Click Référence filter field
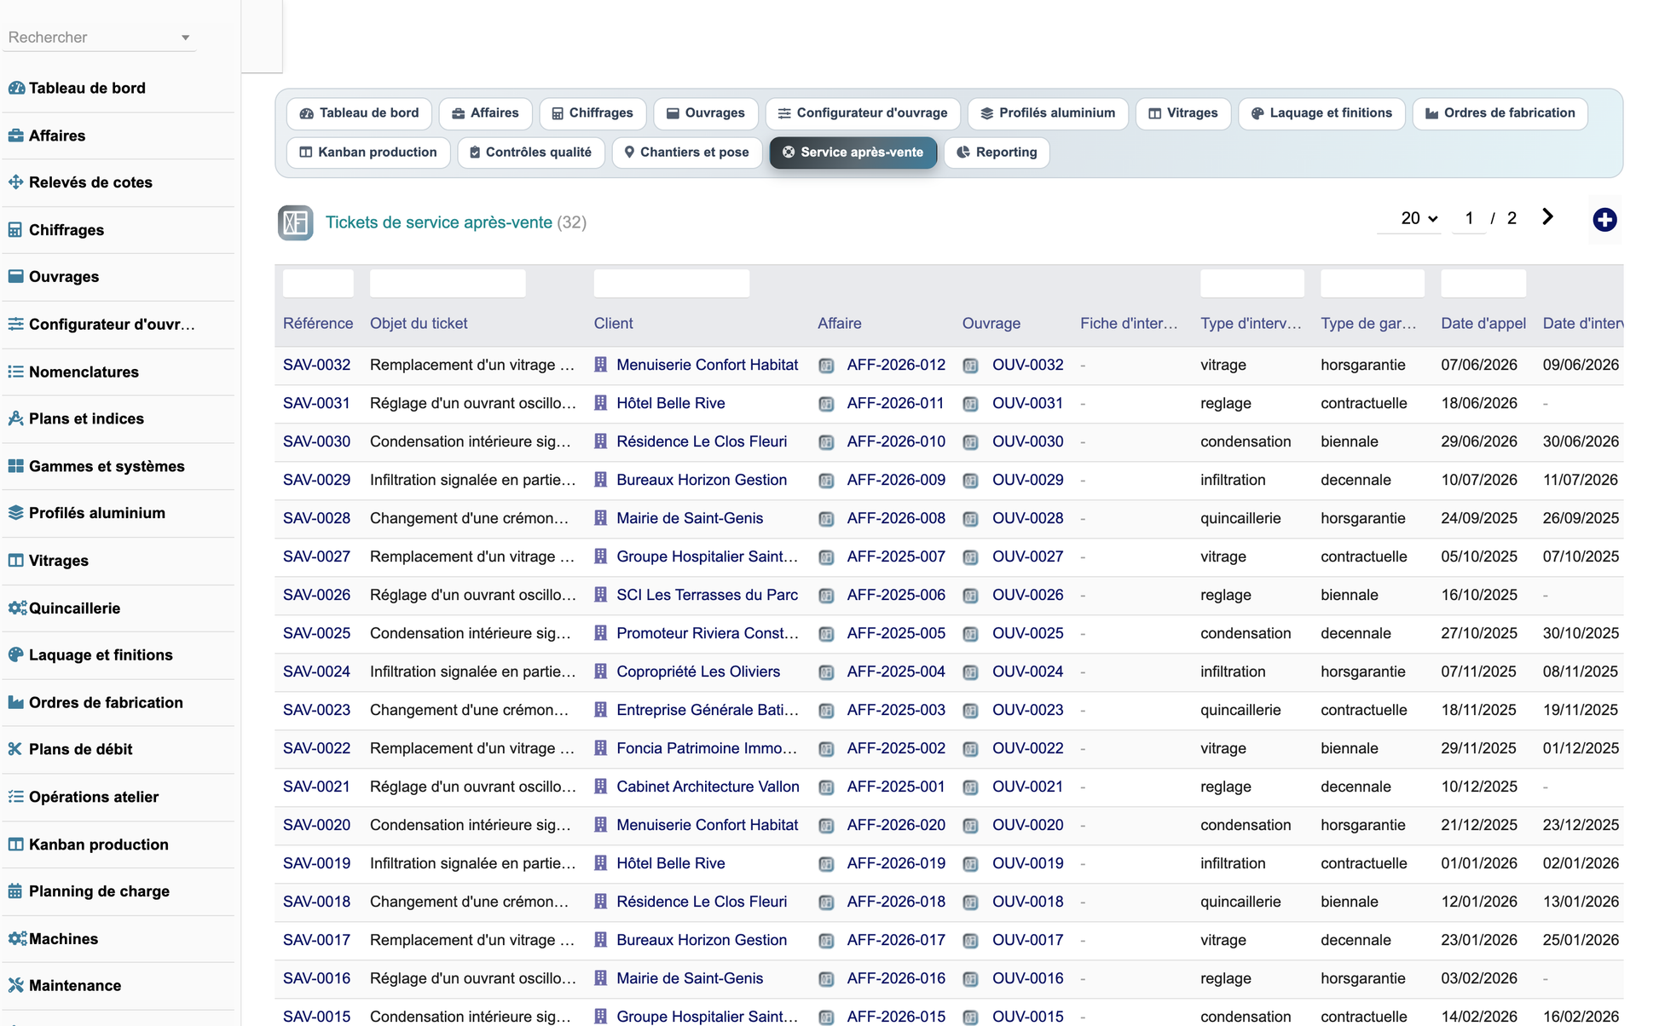This screenshot has height=1026, width=1659. pyautogui.click(x=318, y=283)
